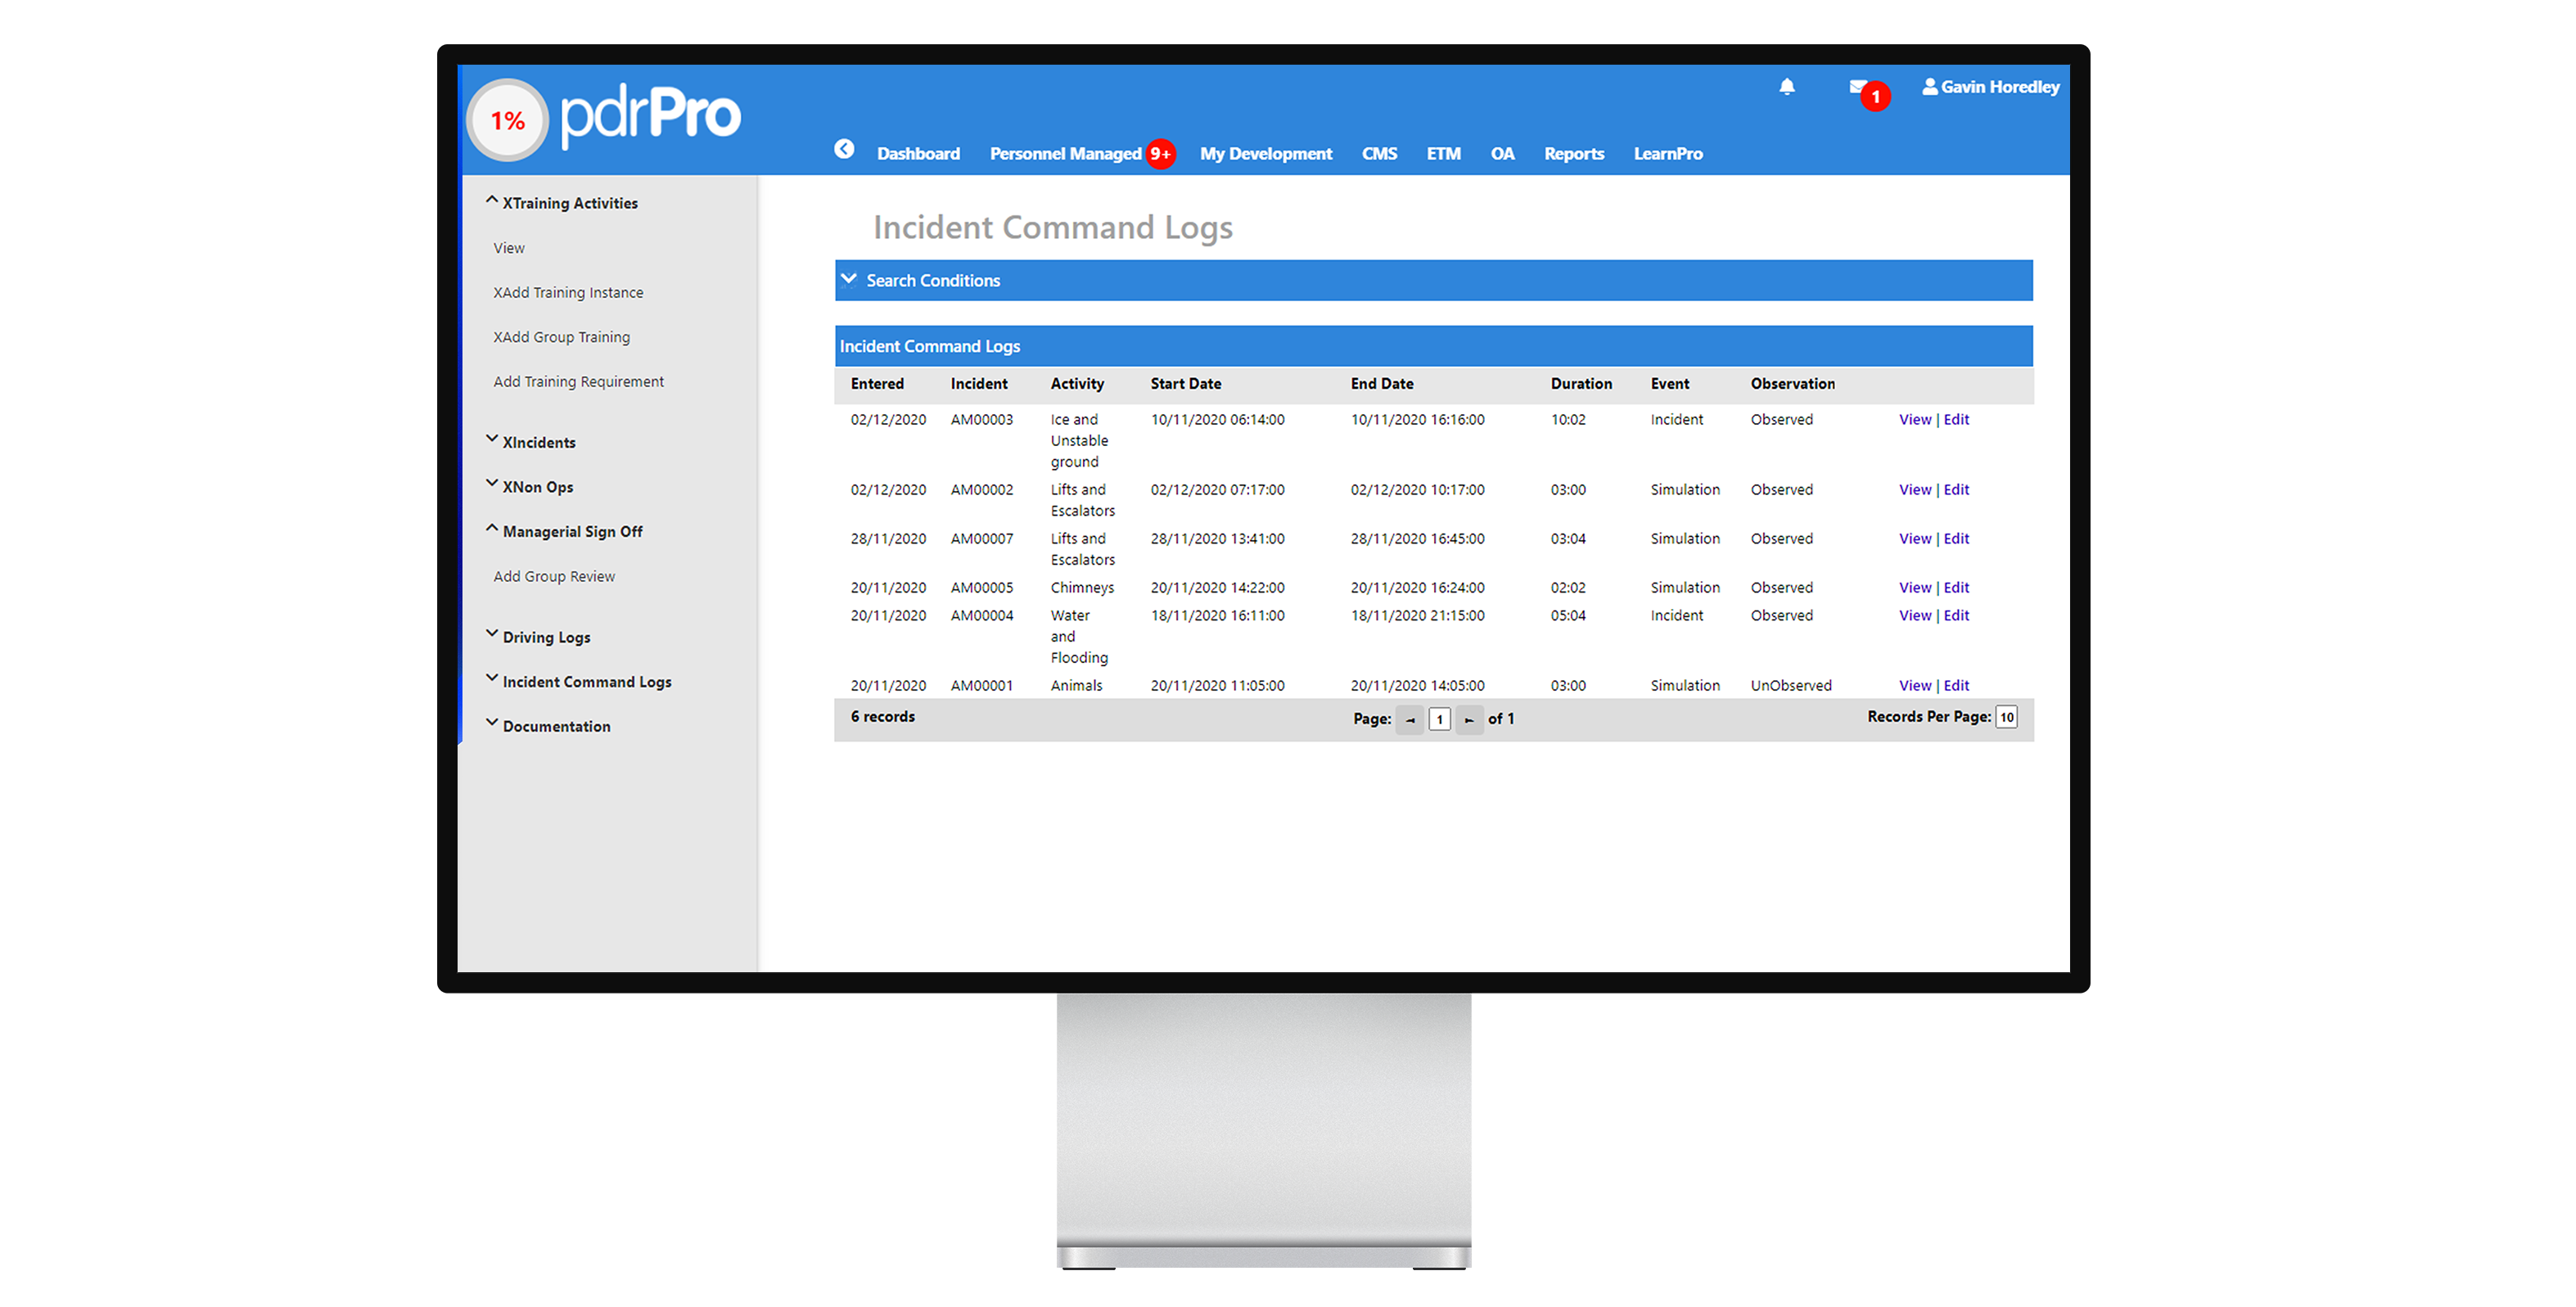Click the user profile icon beside Gavin Horedley
The width and height of the screenshot is (2576, 1307).
1929,87
